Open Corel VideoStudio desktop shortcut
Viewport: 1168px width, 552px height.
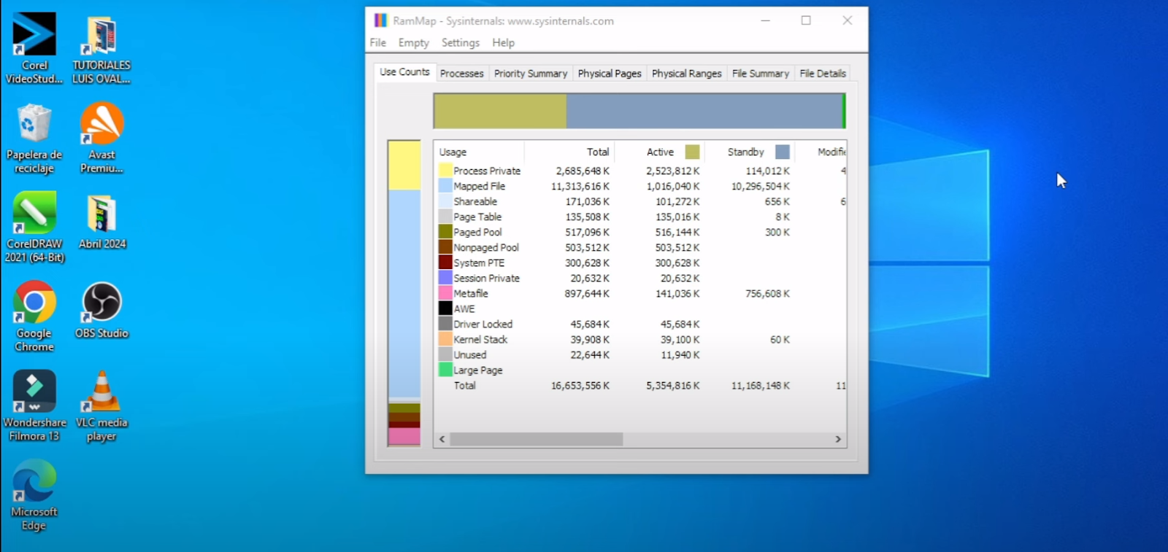click(34, 48)
